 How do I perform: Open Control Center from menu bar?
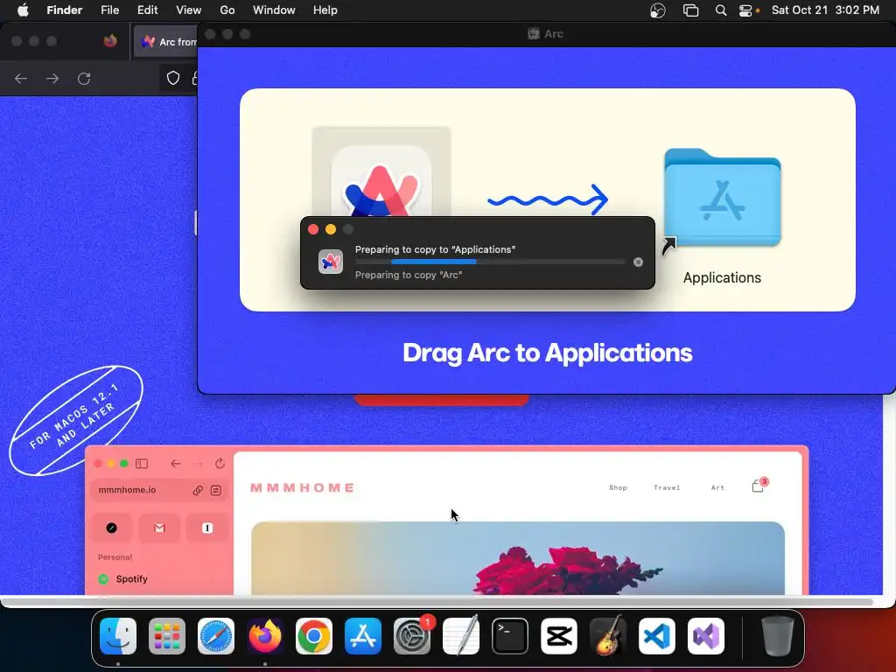(746, 10)
